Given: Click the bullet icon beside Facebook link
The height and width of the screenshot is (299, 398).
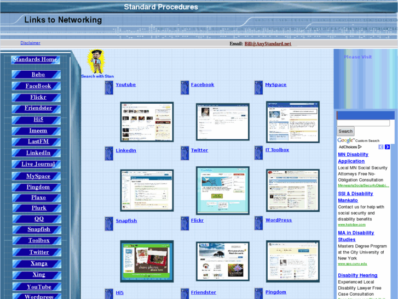Looking at the screenshot, I should pyautogui.click(x=185, y=88).
